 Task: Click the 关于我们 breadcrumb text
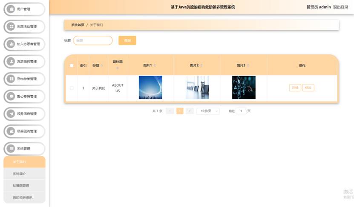(96, 25)
